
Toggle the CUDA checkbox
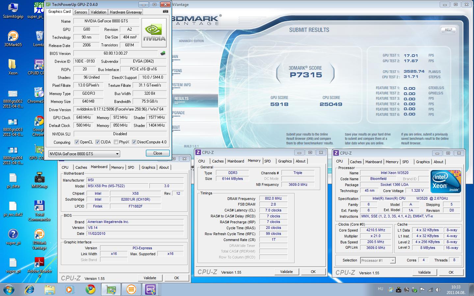(97, 142)
